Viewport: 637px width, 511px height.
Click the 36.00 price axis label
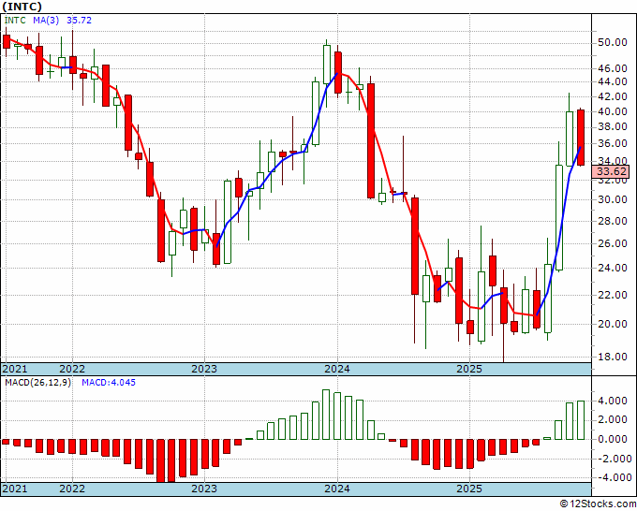tap(613, 144)
